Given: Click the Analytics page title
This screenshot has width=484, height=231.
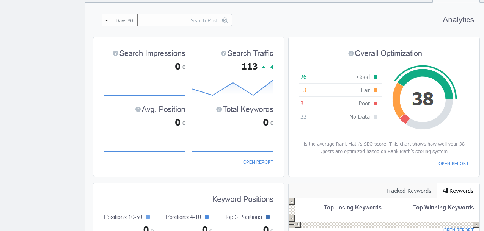Looking at the screenshot, I should (458, 20).
